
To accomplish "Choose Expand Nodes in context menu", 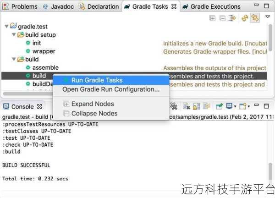I will pos(111,104).
